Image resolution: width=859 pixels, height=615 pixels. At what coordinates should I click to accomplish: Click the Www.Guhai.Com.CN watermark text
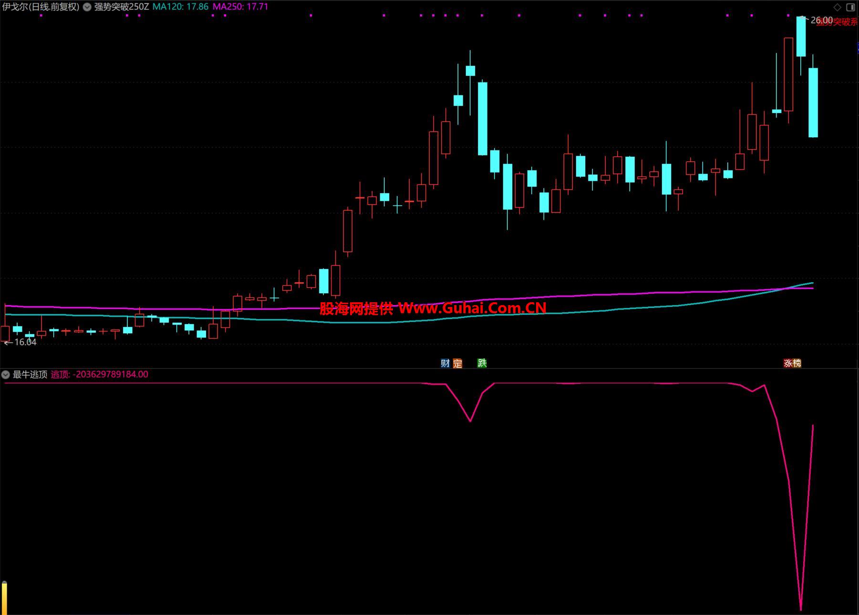tap(472, 308)
